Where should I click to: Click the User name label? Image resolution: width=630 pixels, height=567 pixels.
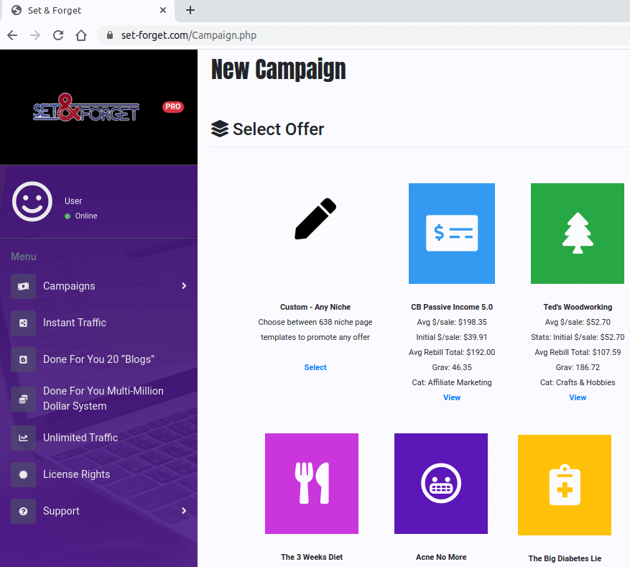73,201
